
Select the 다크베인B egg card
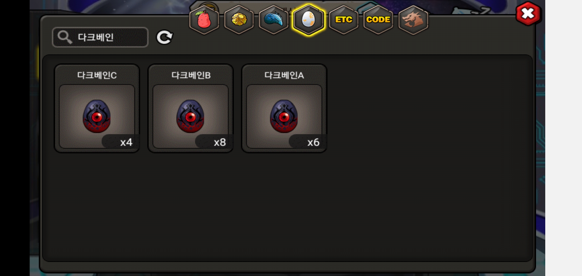pyautogui.click(x=191, y=108)
